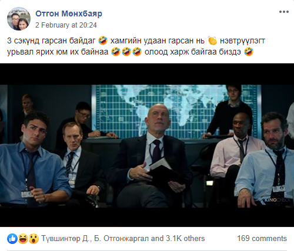
Task: Click the '2 February at 20:24' timestamp
Action: point(66,25)
